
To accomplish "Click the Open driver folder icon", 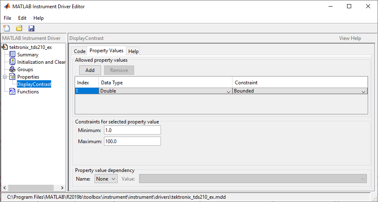I will coord(19,28).
